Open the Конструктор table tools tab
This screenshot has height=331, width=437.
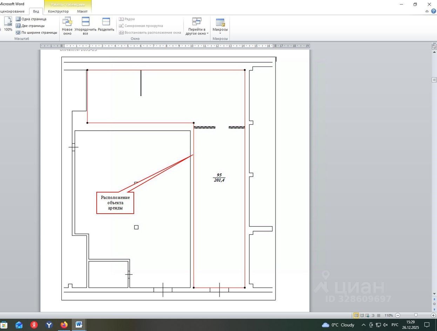point(58,11)
